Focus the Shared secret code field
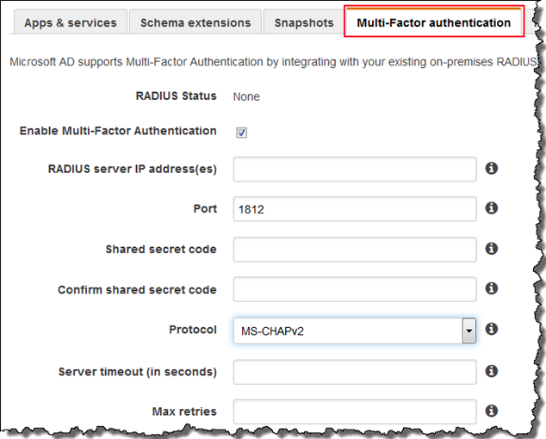Screen dimensions: 546x439 355,250
